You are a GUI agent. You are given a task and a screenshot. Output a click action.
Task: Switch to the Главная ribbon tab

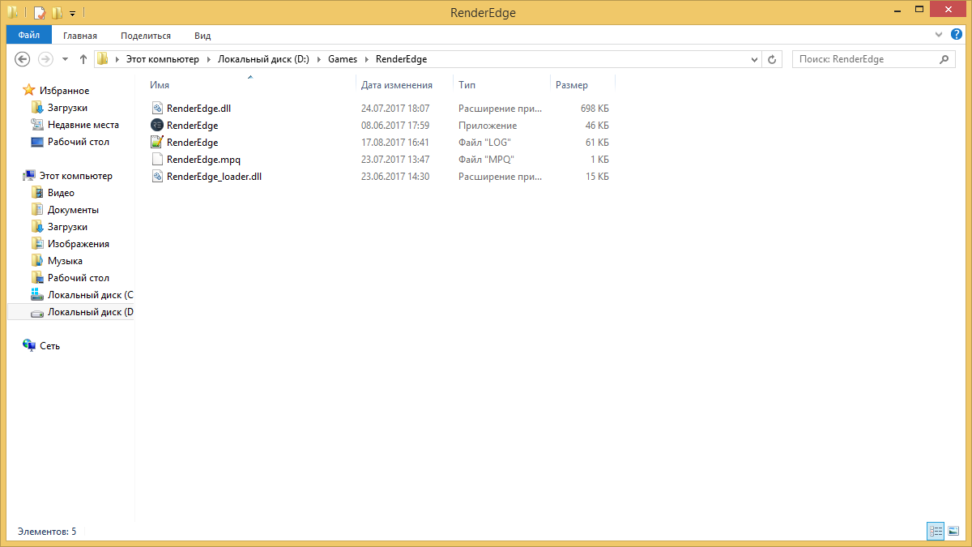tap(80, 36)
